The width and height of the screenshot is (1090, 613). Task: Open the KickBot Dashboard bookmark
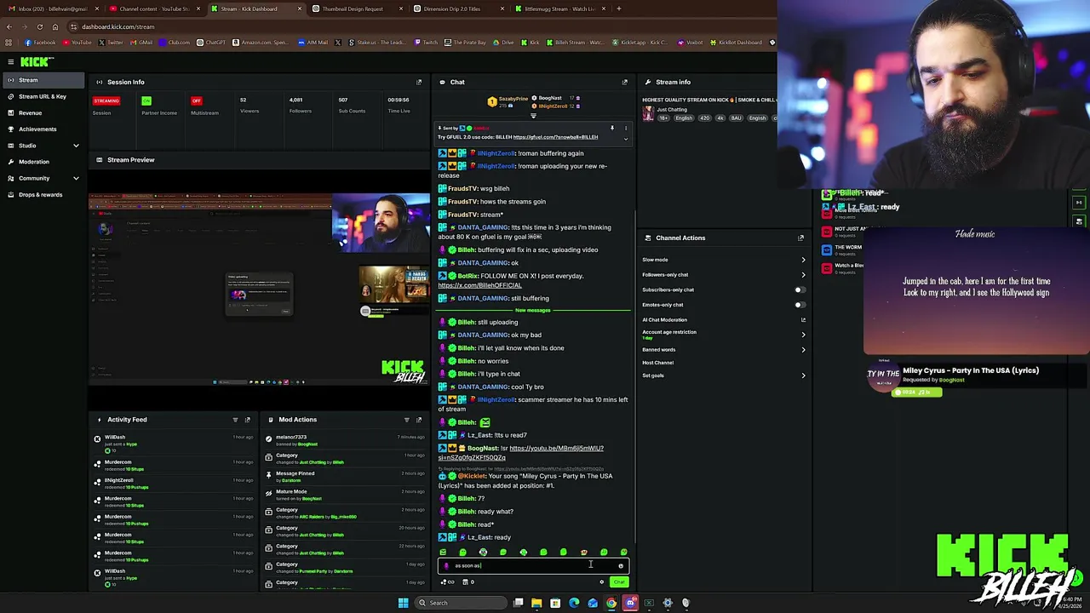[x=736, y=43]
